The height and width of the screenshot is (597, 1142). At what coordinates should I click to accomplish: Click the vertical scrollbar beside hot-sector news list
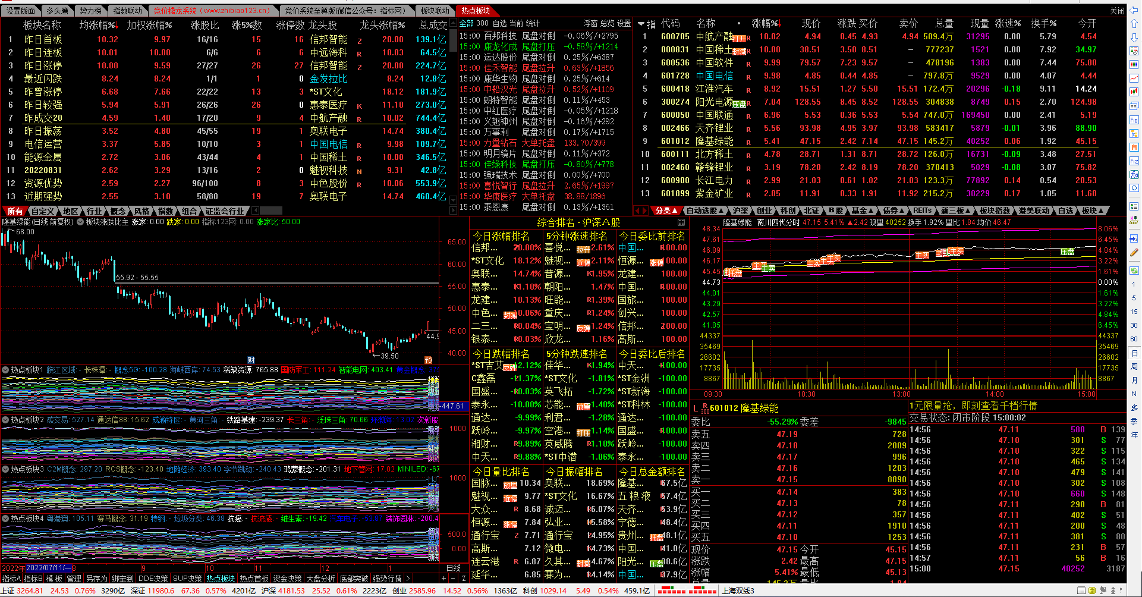coord(453,119)
